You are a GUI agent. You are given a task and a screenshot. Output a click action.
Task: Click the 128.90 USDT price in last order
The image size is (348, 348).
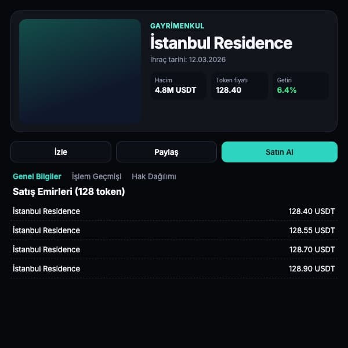[x=312, y=269]
